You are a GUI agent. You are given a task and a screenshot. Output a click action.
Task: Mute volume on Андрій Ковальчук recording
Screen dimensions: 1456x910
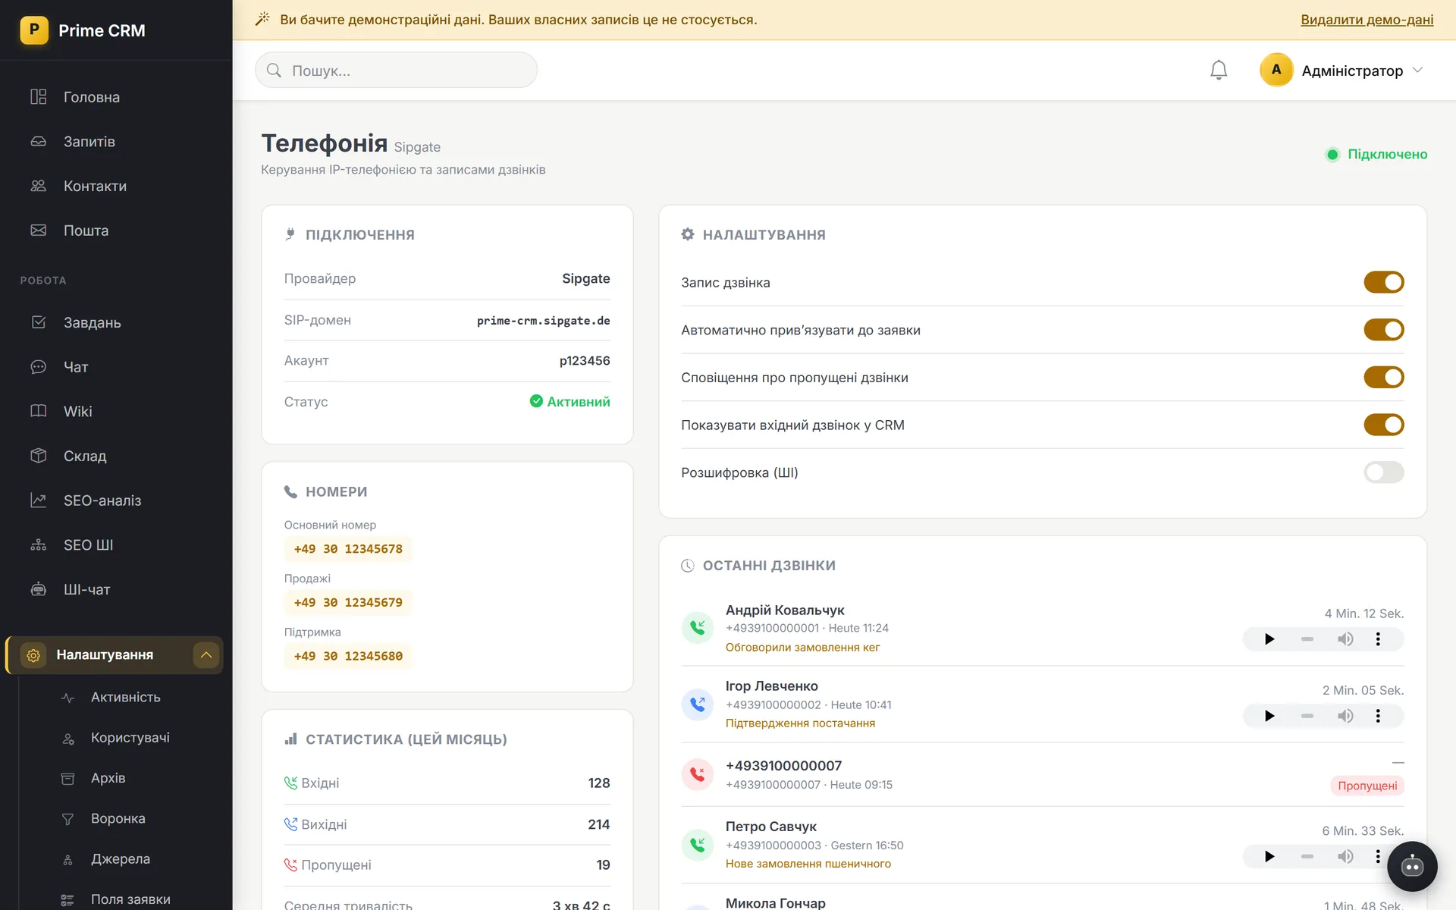tap(1345, 639)
